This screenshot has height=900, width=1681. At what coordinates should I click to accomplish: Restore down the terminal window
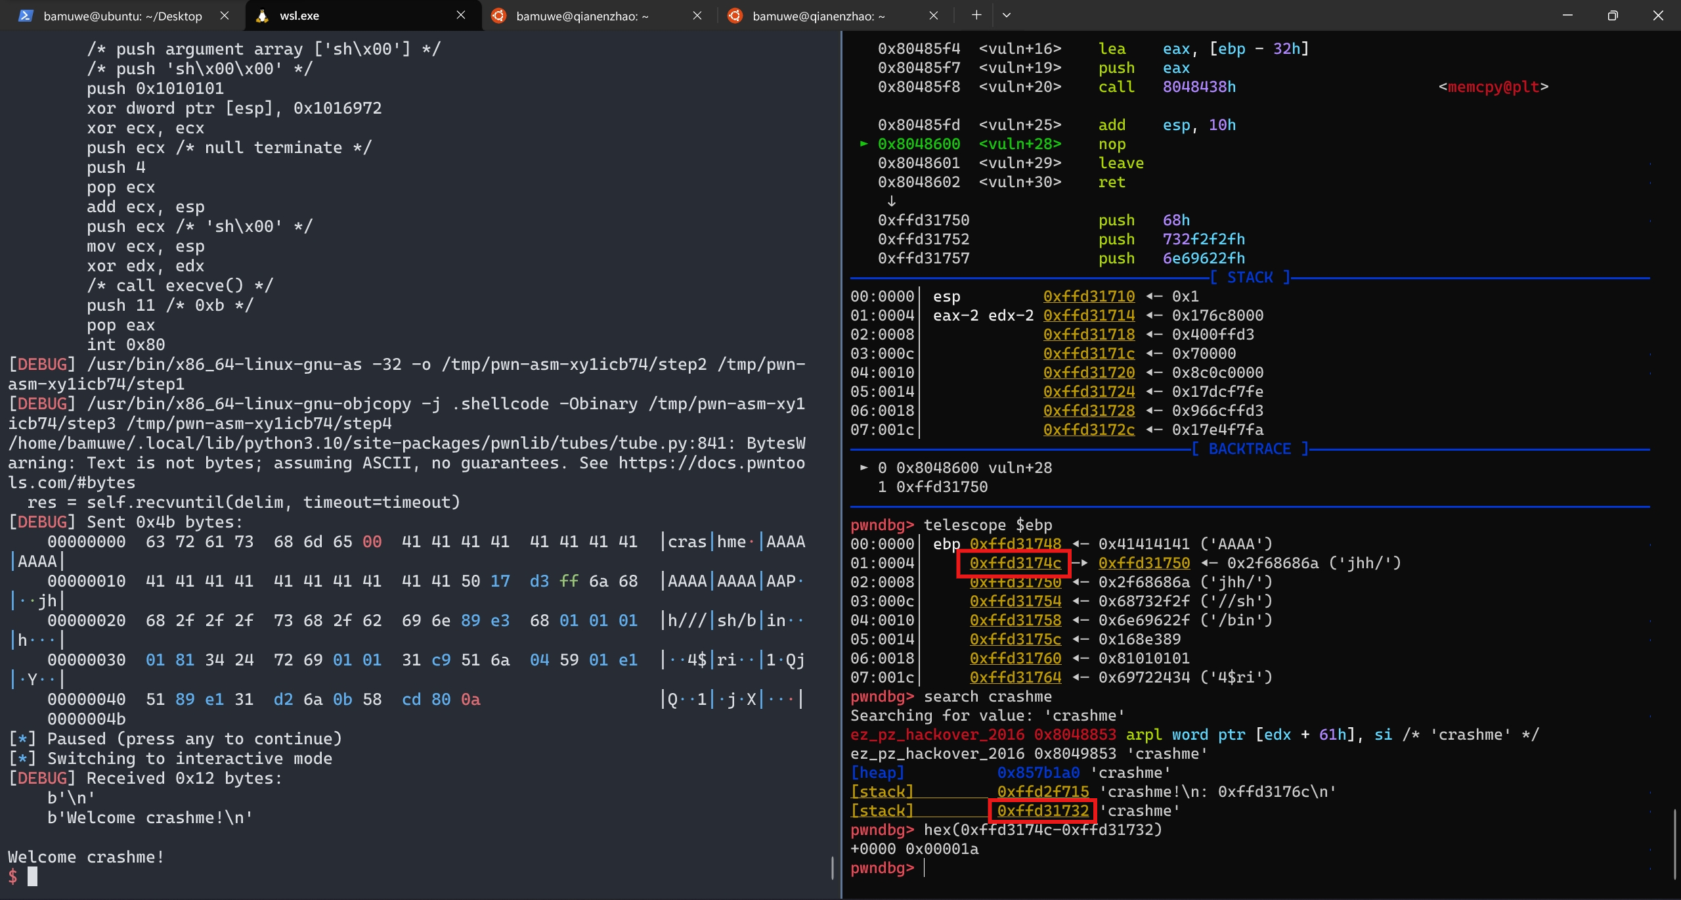tap(1613, 15)
